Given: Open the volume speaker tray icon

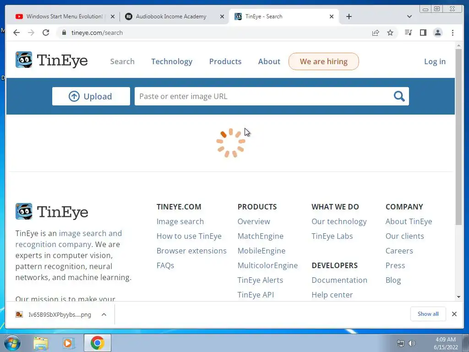Looking at the screenshot, I should [412, 343].
